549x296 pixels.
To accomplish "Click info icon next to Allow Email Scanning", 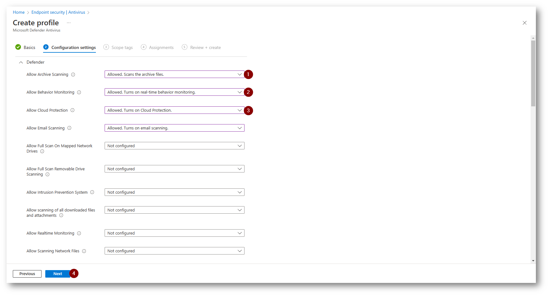I will (69, 128).
